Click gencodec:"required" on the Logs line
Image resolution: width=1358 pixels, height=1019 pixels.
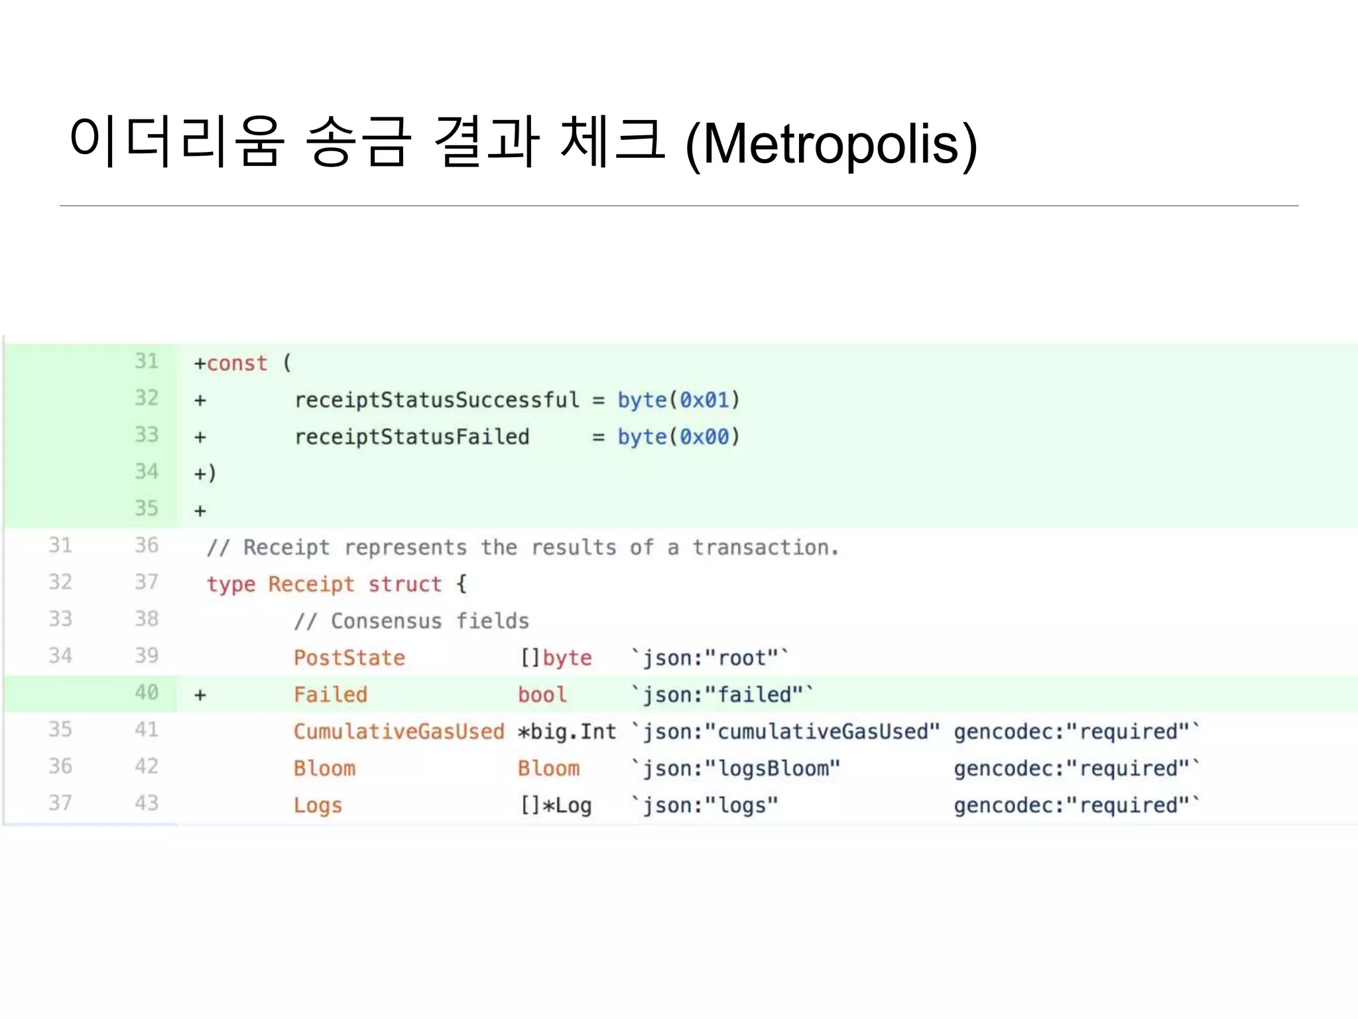[1077, 805]
